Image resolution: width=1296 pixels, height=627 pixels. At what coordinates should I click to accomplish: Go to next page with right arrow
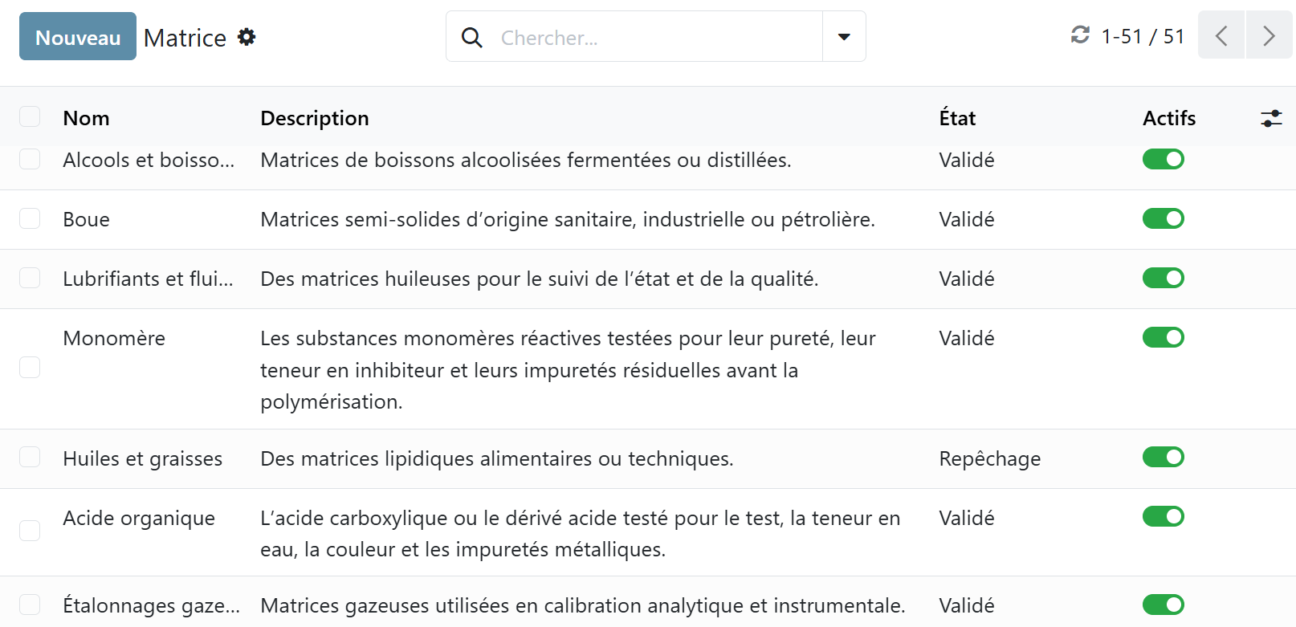point(1269,36)
